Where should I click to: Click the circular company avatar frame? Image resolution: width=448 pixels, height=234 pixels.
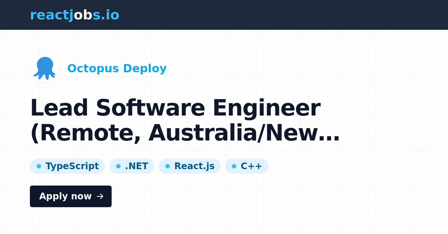(44, 68)
